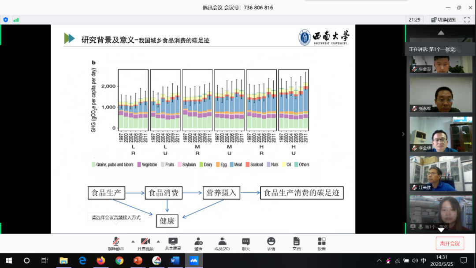476x268 pixels.
Task: Enter full screen mode icon
Action: (x=467, y=19)
